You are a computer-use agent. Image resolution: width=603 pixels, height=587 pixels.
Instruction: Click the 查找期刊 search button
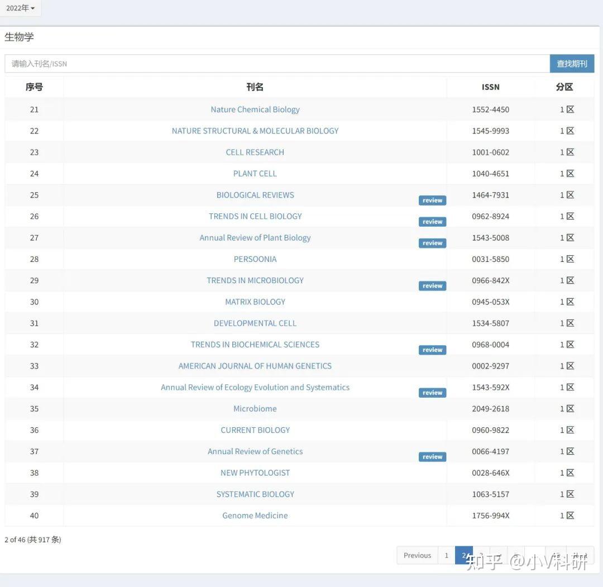572,64
